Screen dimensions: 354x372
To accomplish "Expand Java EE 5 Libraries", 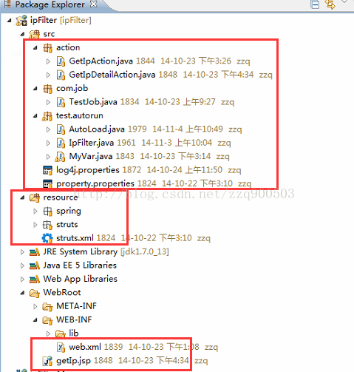I will click(22, 266).
